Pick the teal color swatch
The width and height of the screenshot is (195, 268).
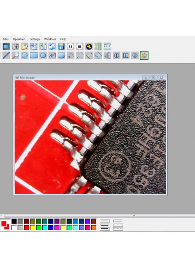[45, 221]
